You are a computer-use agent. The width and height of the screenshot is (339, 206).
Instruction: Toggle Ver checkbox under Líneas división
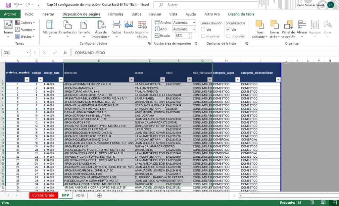pyautogui.click(x=203, y=29)
